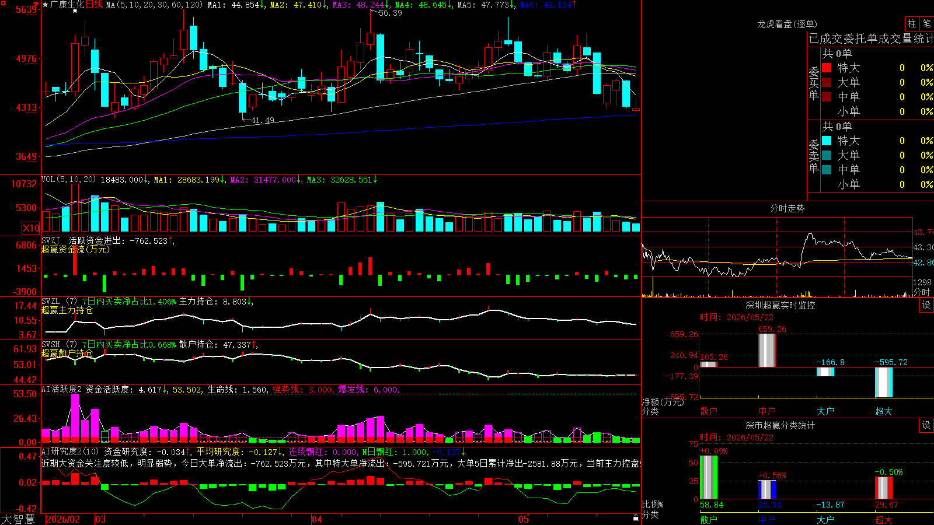Click the white burst marker under the stock name

(x=75, y=10)
